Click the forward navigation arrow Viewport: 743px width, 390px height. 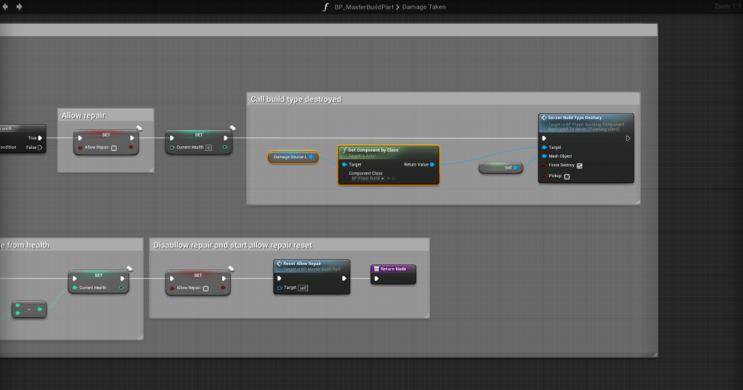point(19,7)
